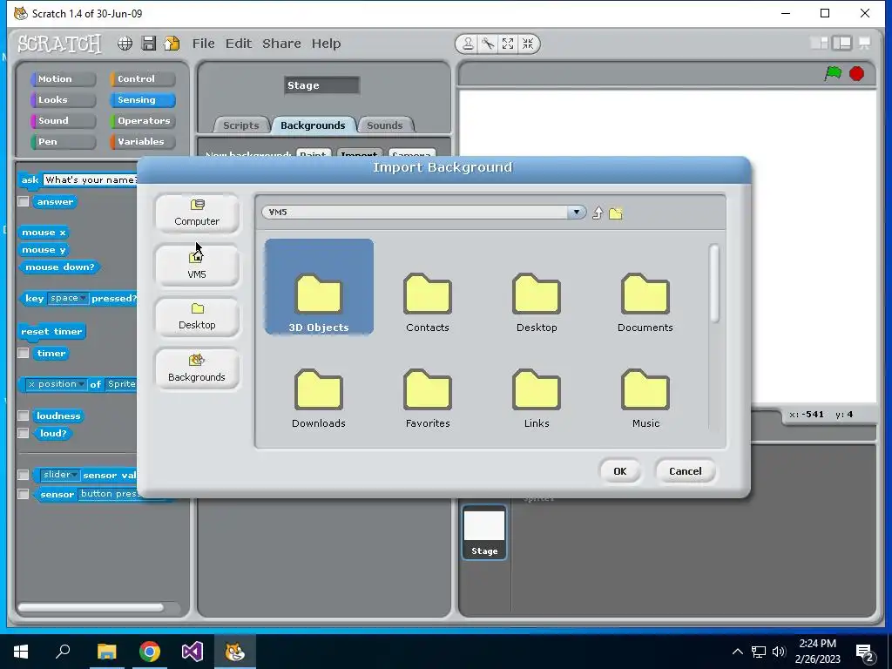Select the shrink sprite tool
892x669 pixels.
pyautogui.click(x=528, y=44)
